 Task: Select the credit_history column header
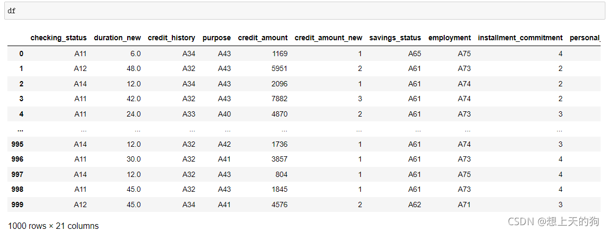[x=171, y=38]
